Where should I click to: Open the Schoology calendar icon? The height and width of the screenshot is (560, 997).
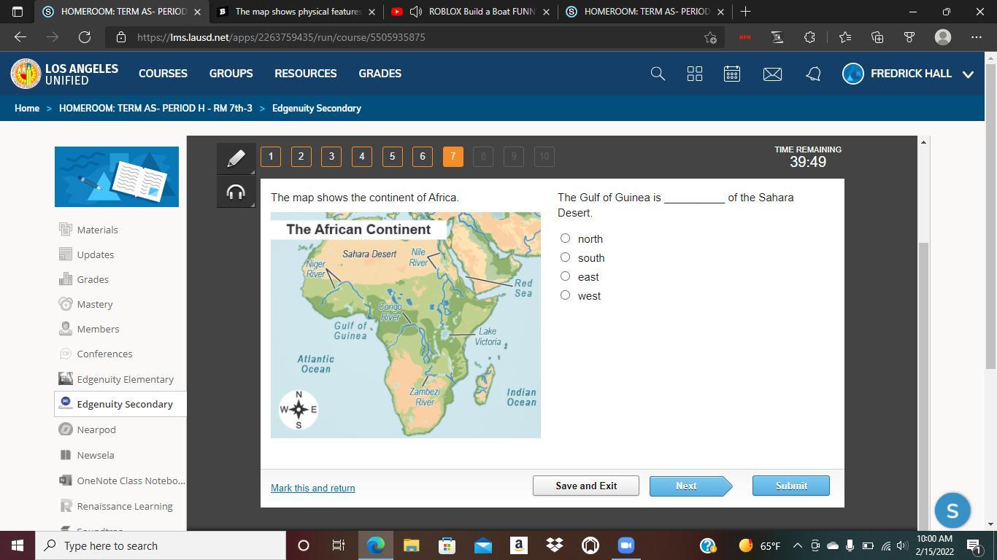pos(732,74)
